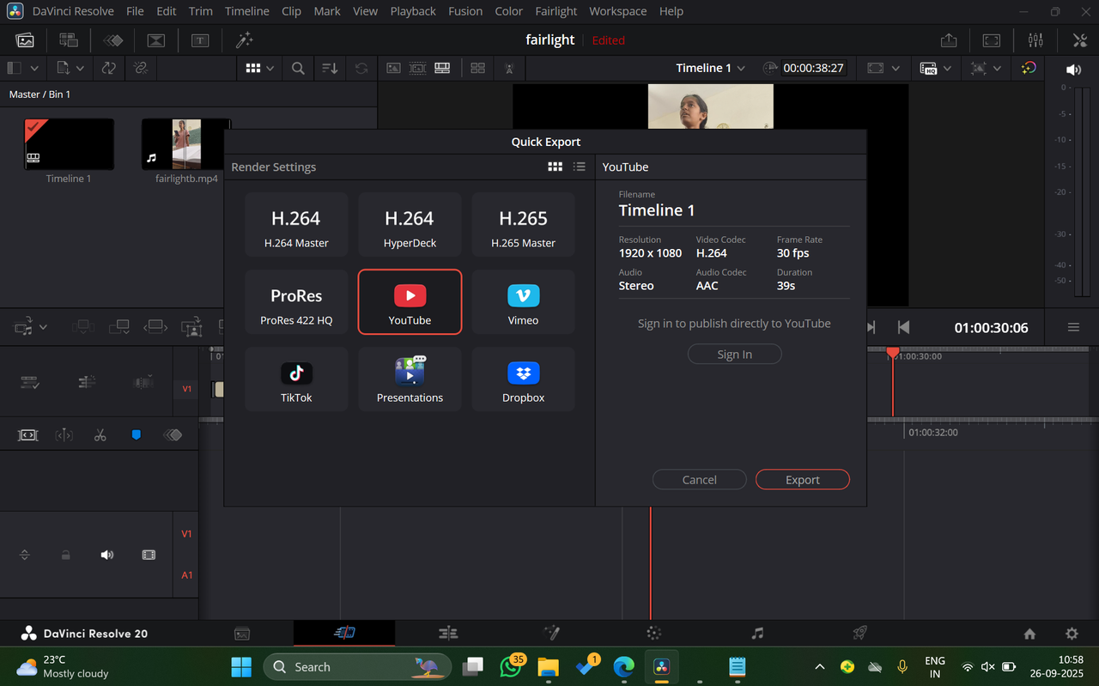This screenshot has width=1099, height=686.
Task: Open the Tools wrench icon
Action: pyautogui.click(x=1080, y=40)
